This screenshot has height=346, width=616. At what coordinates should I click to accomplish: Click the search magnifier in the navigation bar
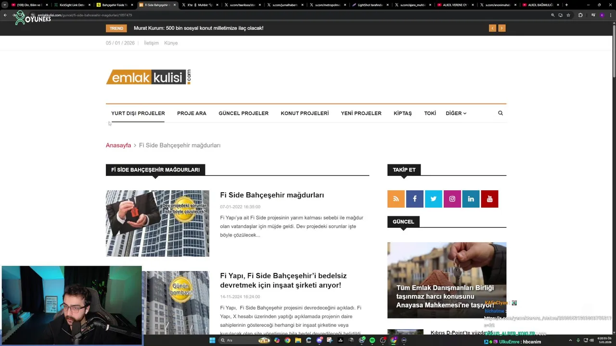(x=500, y=113)
